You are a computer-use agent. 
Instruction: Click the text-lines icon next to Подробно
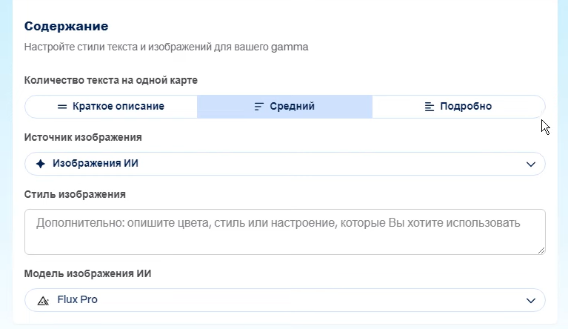point(430,107)
